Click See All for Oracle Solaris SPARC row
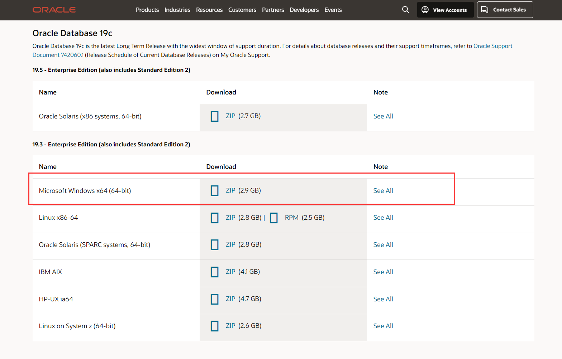 383,245
